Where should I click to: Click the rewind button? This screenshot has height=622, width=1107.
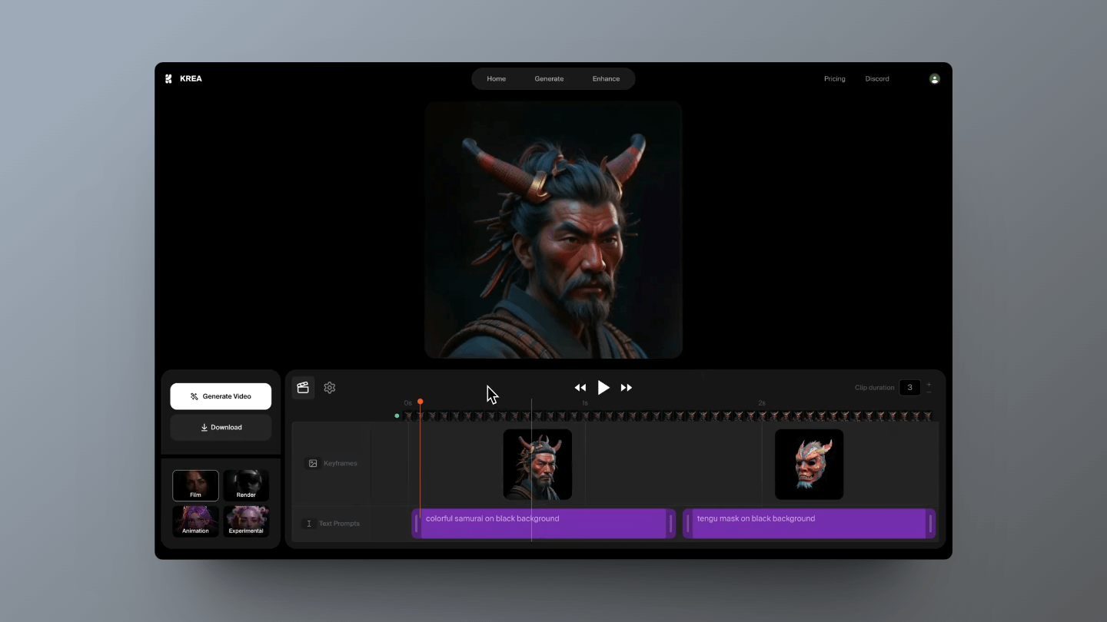tap(580, 388)
